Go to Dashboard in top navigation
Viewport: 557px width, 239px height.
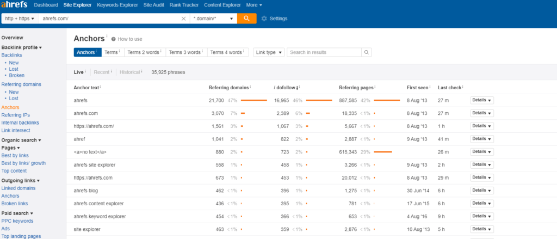coord(46,5)
